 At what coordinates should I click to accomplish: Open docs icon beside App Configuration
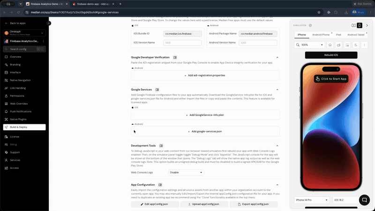160,185
